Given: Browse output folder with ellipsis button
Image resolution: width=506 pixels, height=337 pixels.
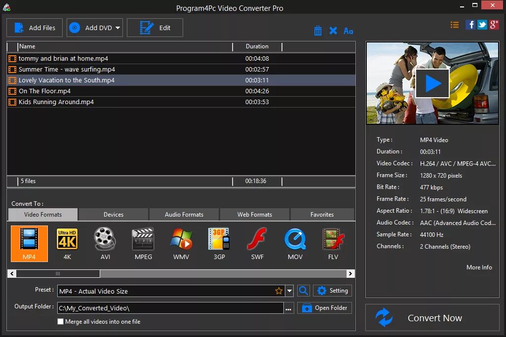Looking at the screenshot, I should click(288, 308).
